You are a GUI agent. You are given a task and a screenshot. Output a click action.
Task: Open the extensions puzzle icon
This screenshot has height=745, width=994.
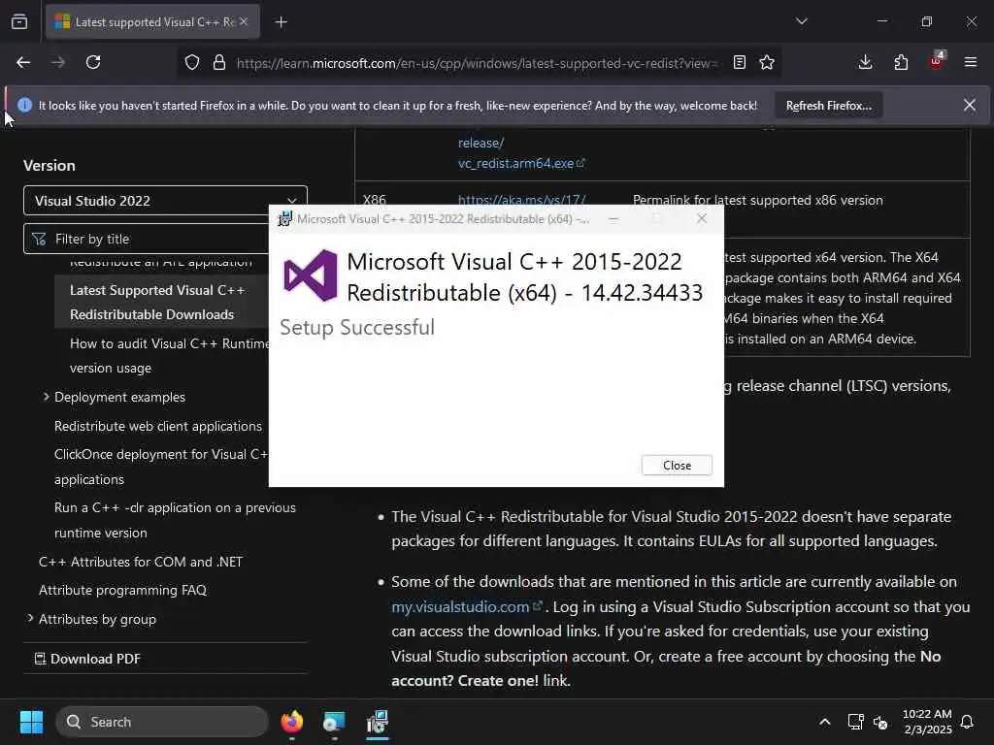pyautogui.click(x=901, y=62)
